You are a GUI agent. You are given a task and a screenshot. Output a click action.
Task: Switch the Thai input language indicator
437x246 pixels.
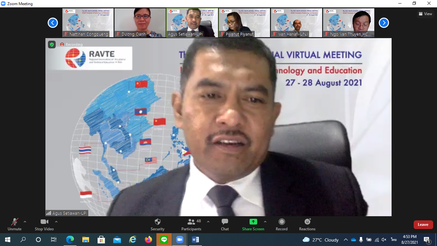pyautogui.click(x=393, y=240)
